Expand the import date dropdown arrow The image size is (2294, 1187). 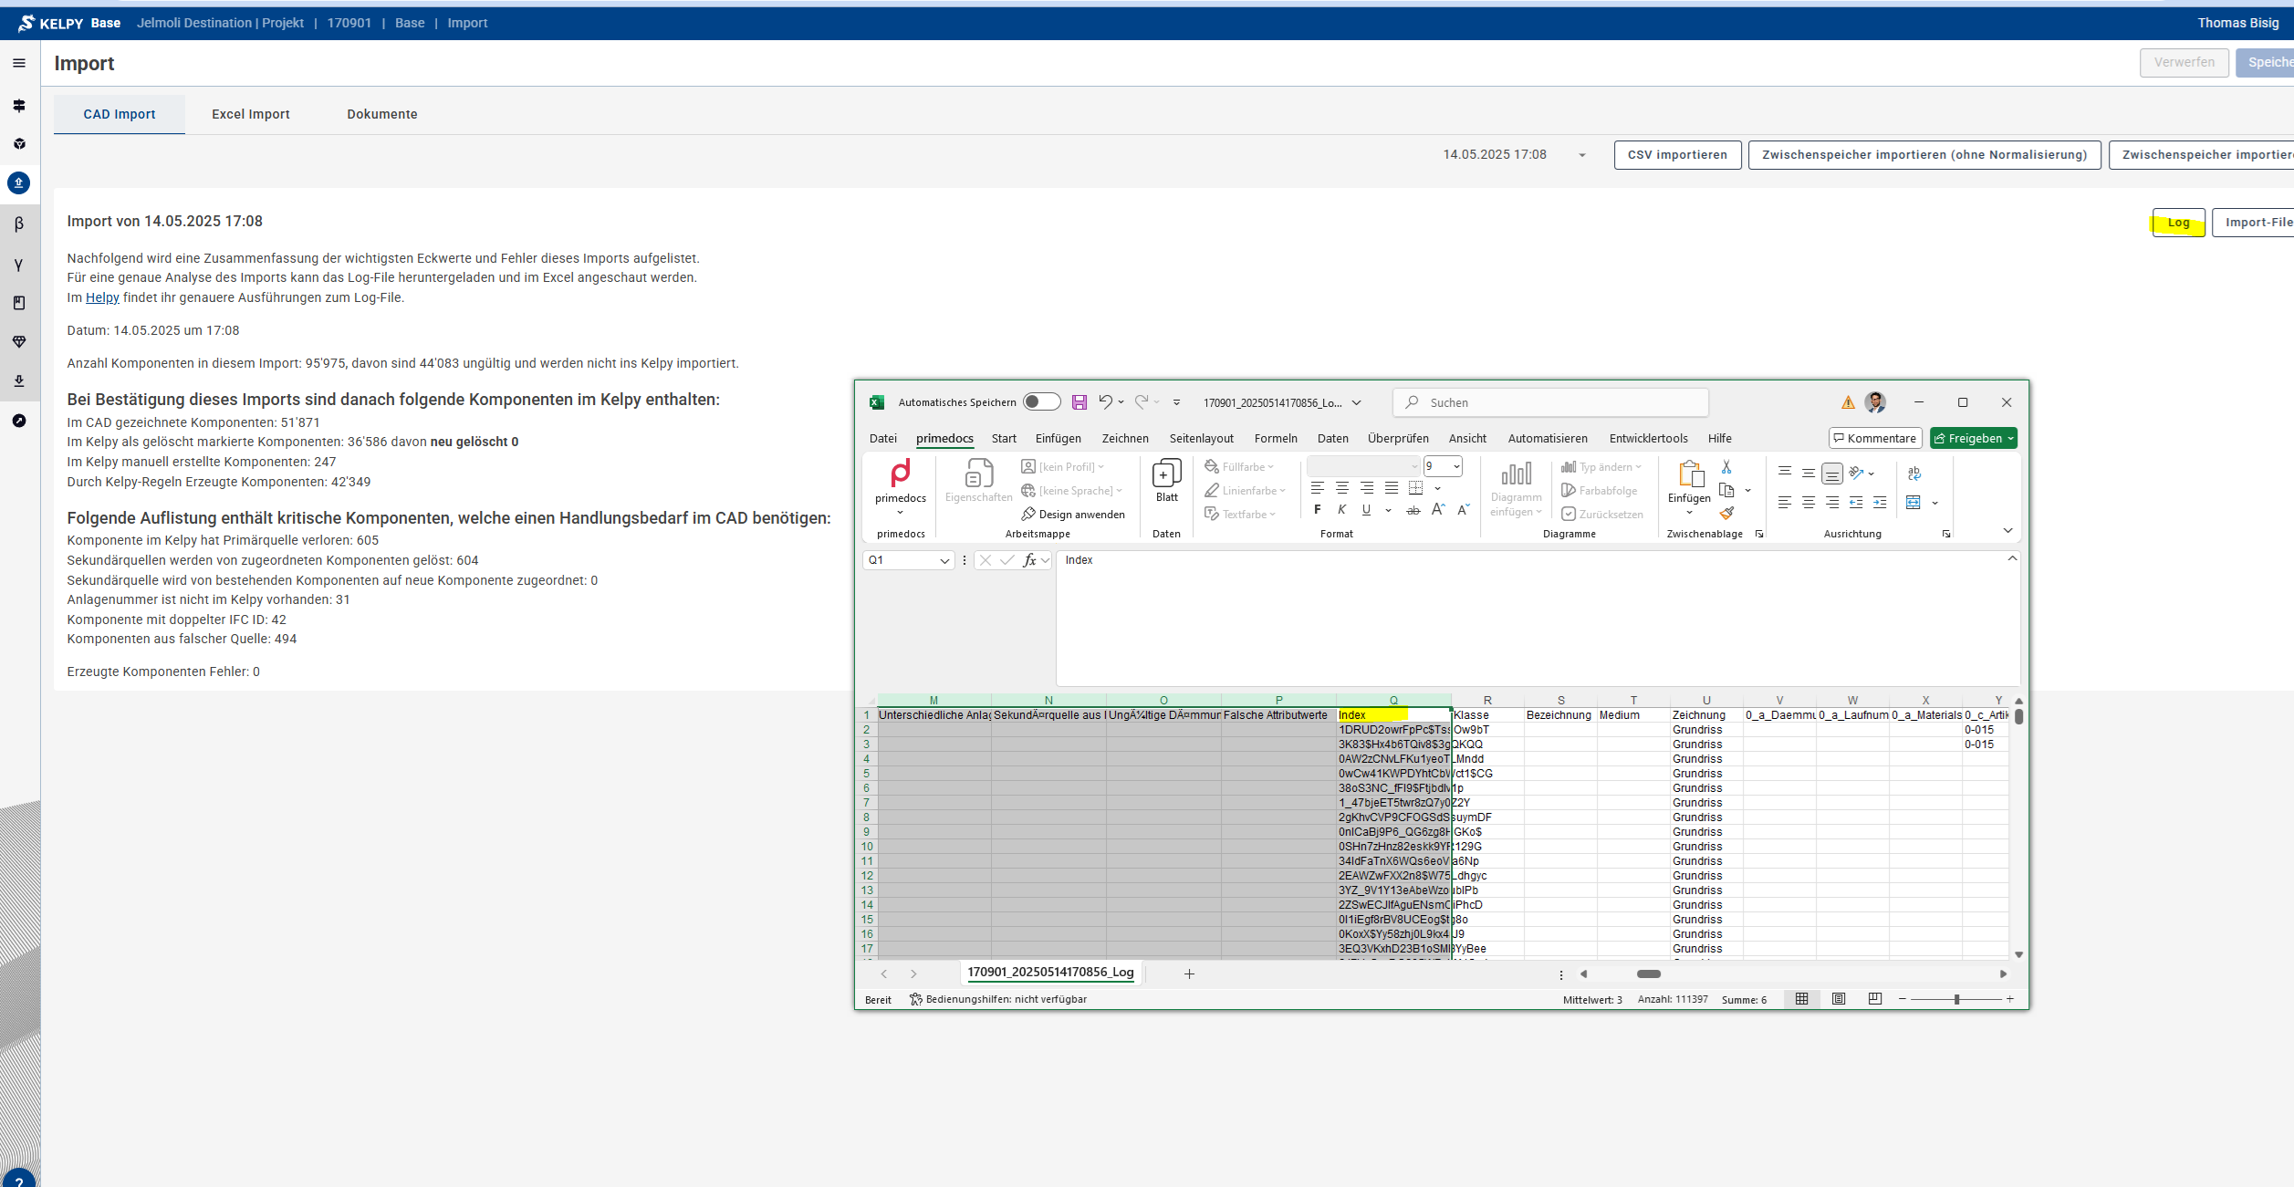(x=1582, y=155)
